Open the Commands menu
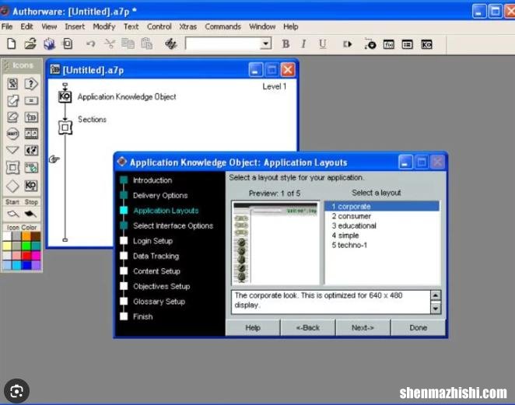 [x=222, y=26]
